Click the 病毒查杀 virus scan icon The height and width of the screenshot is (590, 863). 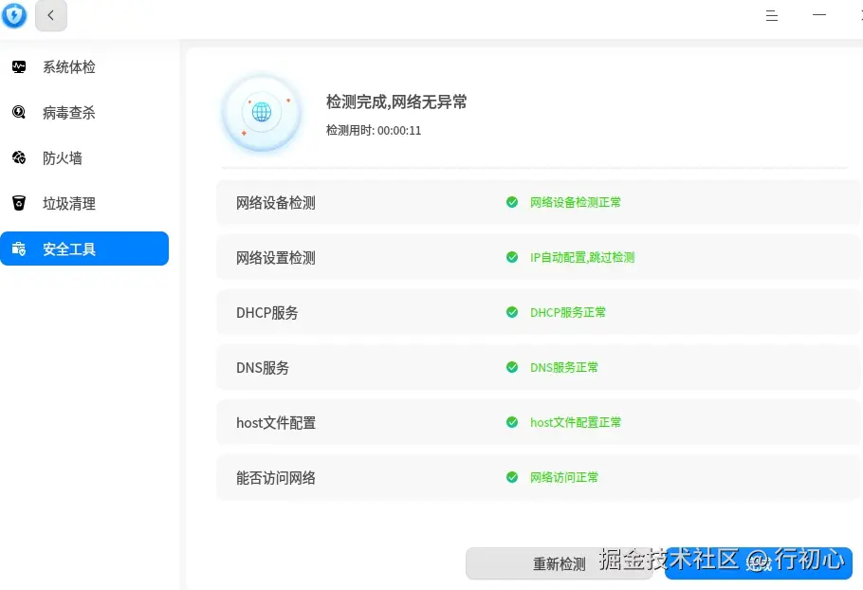point(21,112)
